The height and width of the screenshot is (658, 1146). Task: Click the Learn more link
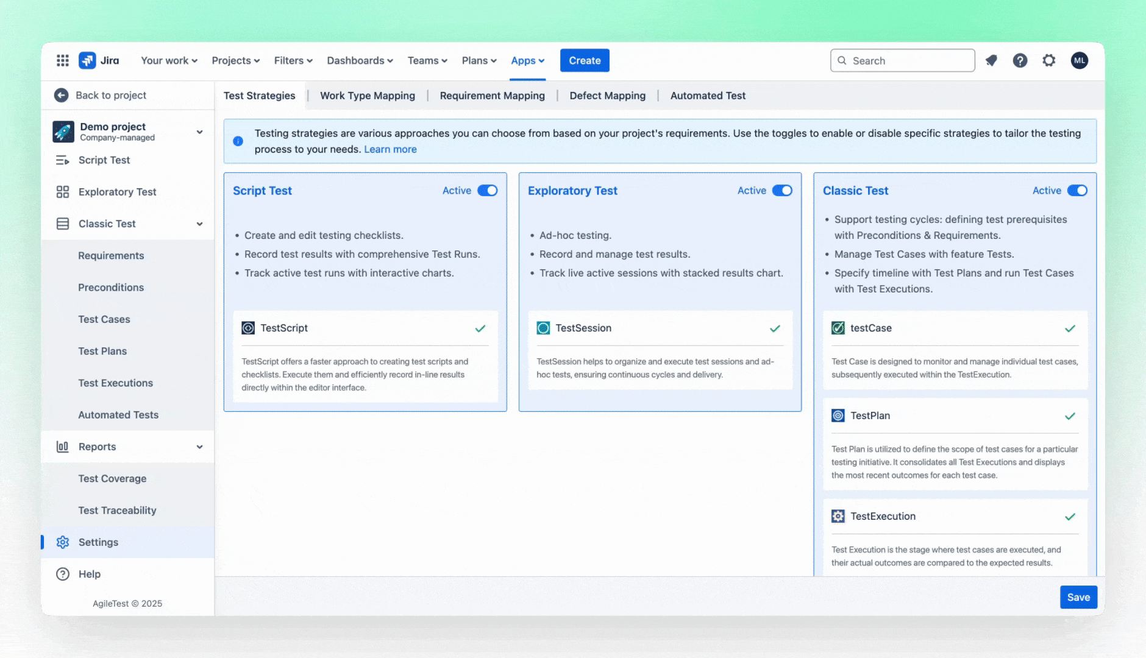click(390, 149)
